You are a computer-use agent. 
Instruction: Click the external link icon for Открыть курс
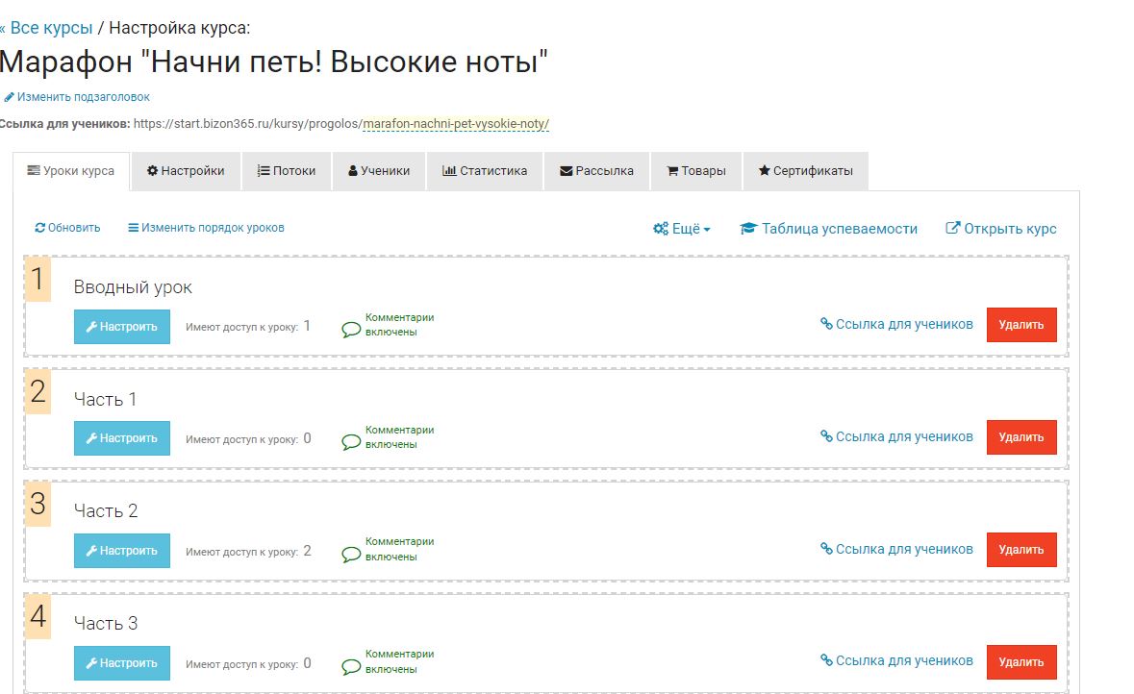tap(952, 229)
